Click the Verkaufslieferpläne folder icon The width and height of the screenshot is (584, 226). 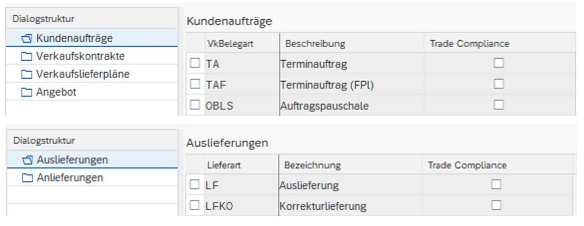coord(27,74)
